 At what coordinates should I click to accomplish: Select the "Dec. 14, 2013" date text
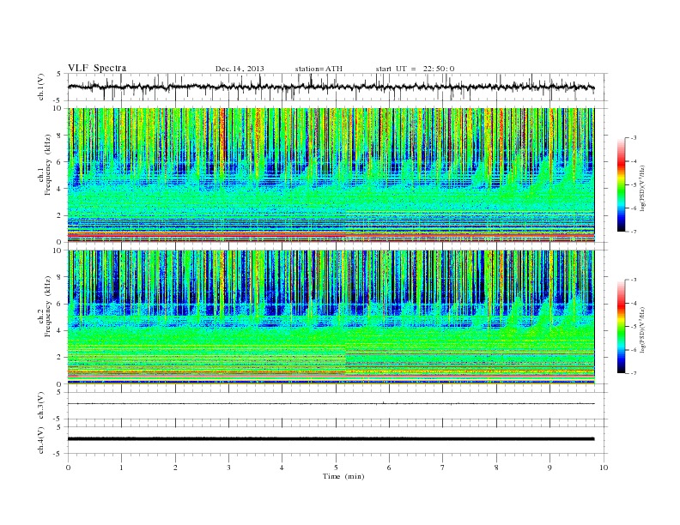pyautogui.click(x=240, y=69)
